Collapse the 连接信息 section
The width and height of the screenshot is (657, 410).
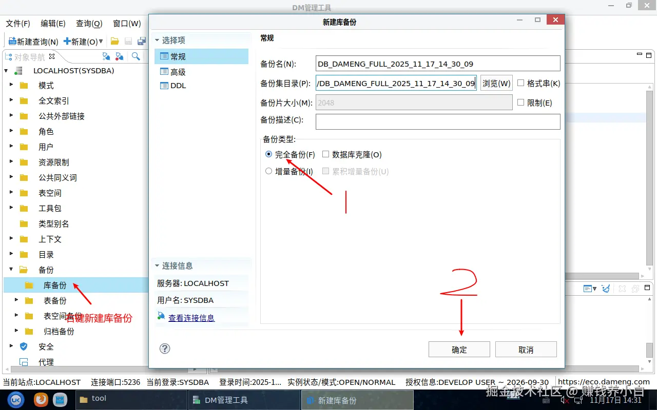coord(157,265)
